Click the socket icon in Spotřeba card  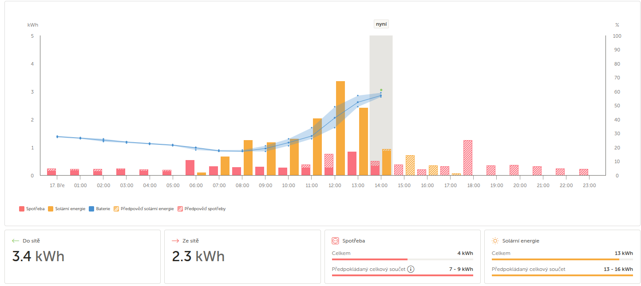point(336,241)
